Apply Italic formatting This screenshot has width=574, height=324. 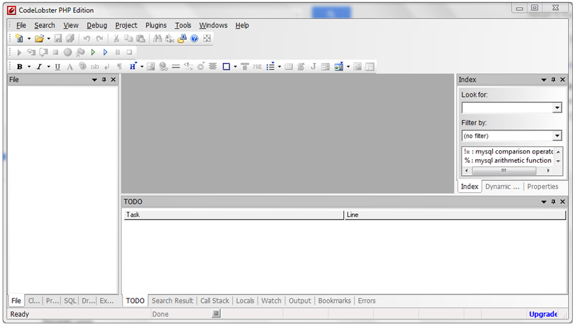click(39, 67)
